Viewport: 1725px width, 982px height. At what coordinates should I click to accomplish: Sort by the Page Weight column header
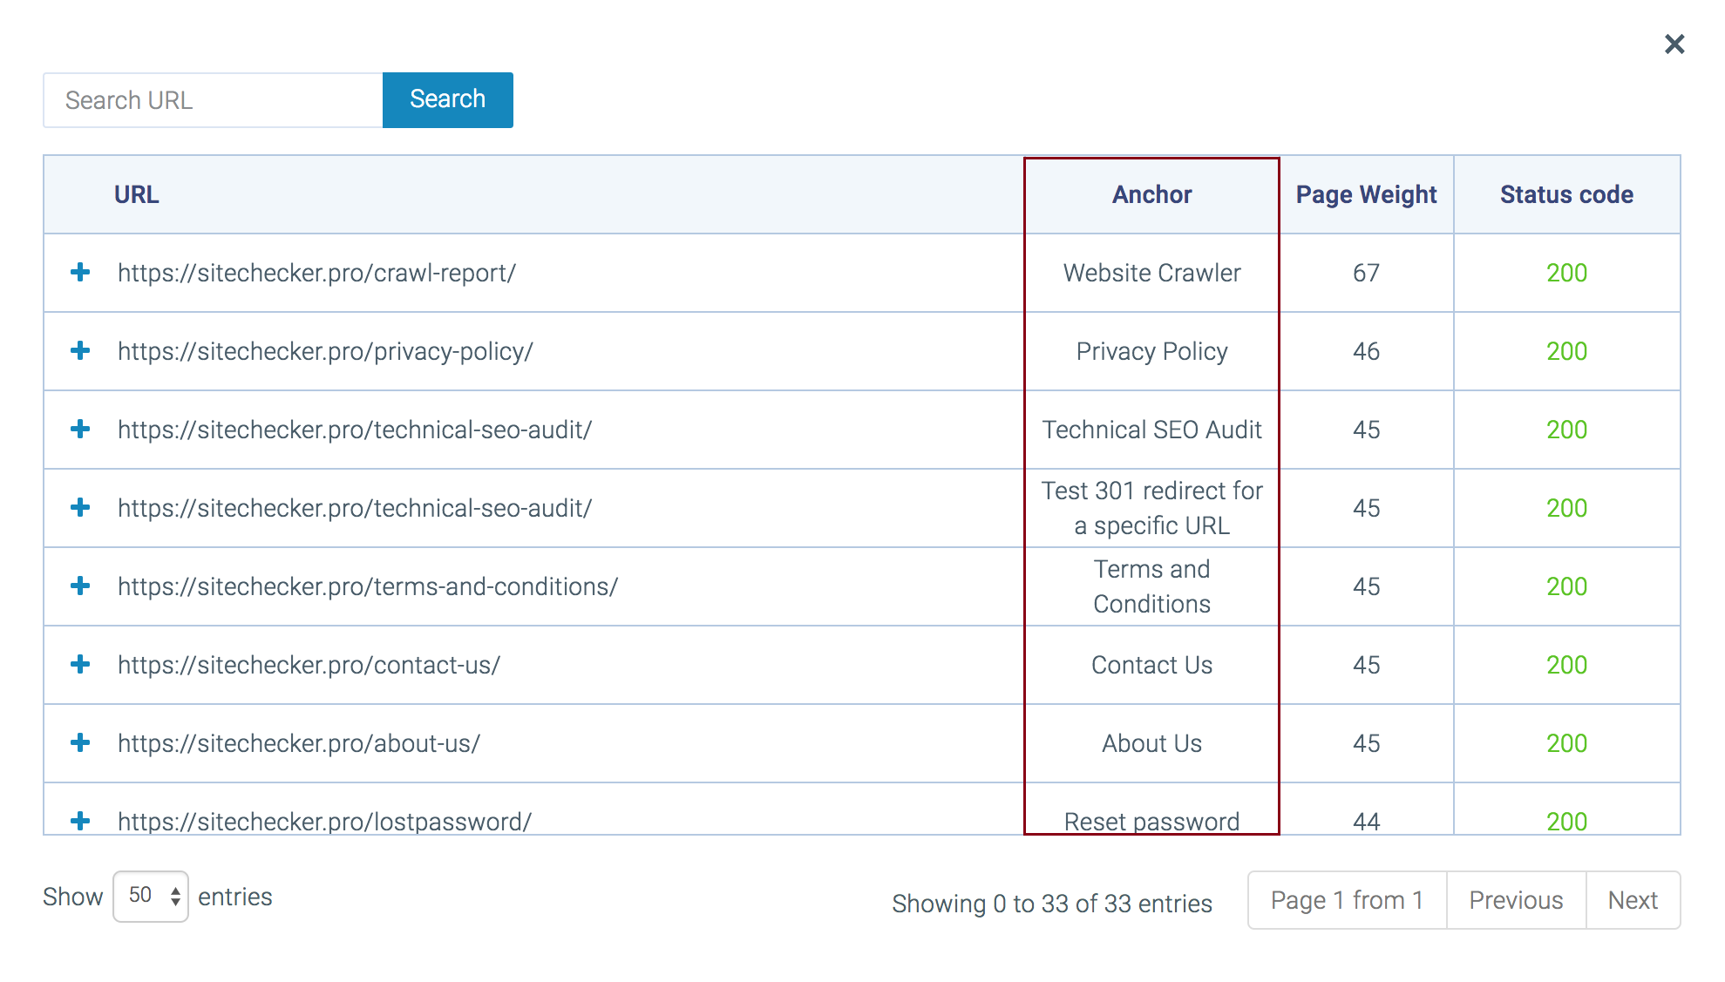coord(1366,194)
